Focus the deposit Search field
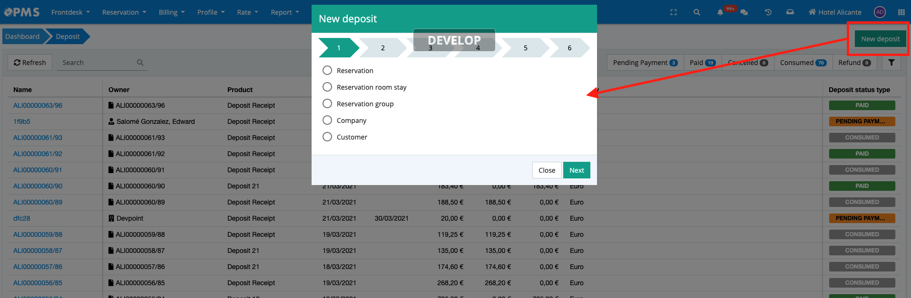Image resolution: width=911 pixels, height=298 pixels. tap(98, 63)
